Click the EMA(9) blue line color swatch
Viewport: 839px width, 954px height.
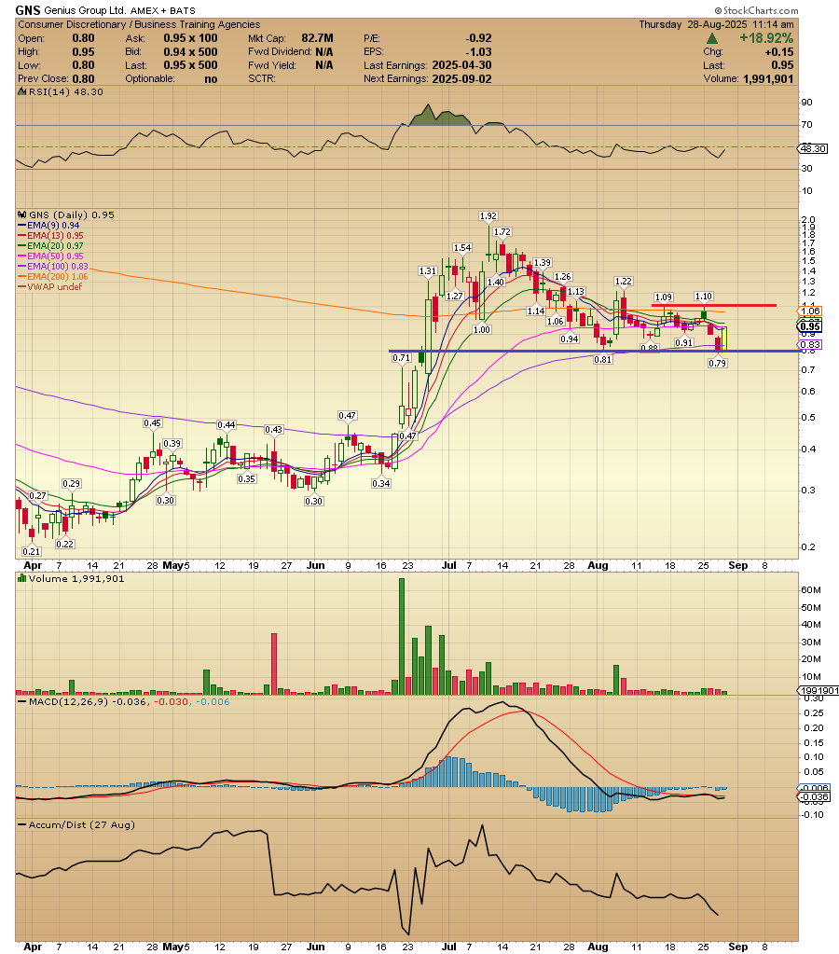pyautogui.click(x=22, y=224)
